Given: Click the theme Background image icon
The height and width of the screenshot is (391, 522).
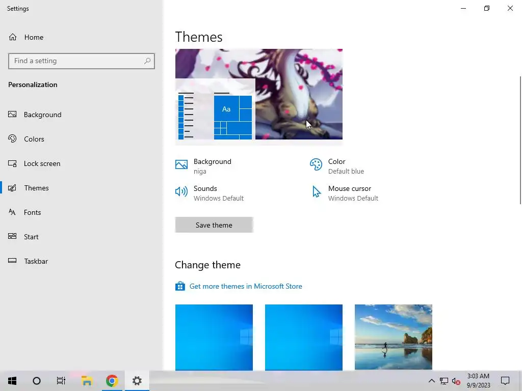Looking at the screenshot, I should (x=181, y=164).
